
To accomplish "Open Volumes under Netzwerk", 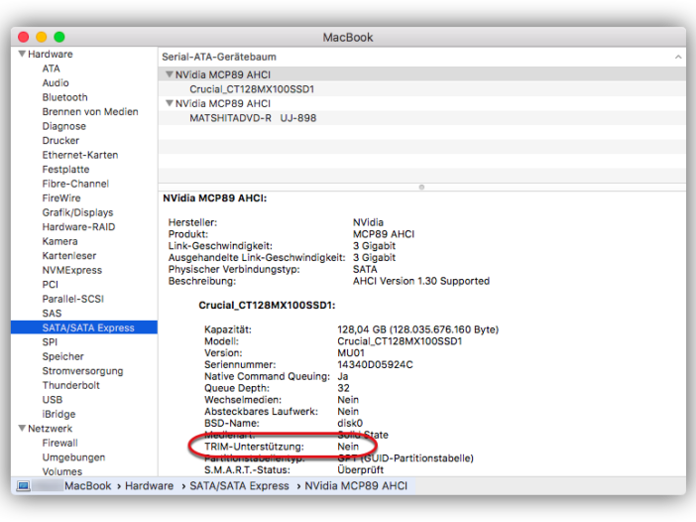I will pos(62,471).
